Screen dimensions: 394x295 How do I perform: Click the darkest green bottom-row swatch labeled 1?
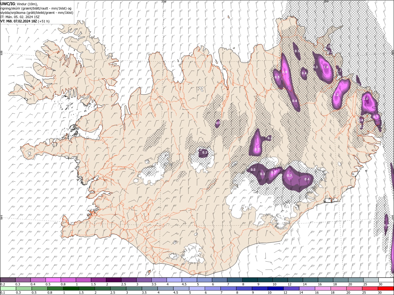tap(71, 289)
